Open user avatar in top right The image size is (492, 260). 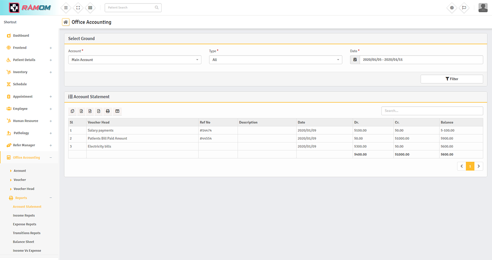point(483,8)
